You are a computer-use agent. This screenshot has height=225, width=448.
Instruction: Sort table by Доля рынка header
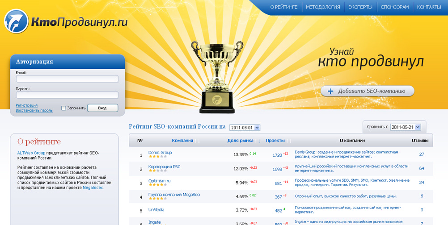(240, 141)
